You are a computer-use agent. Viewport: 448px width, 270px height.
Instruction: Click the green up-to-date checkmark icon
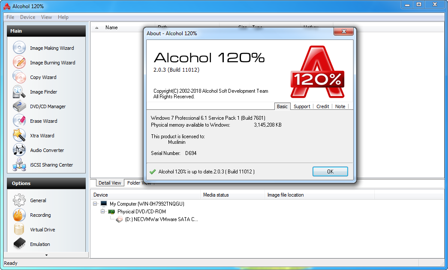(x=153, y=172)
